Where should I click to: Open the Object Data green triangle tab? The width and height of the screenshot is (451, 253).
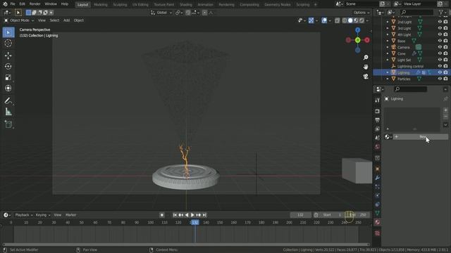(378, 213)
